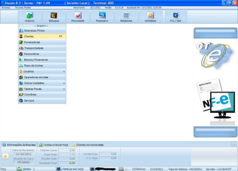Click the Clientes person icon
Viewport: 238px width, 171px height.
tap(21, 36)
